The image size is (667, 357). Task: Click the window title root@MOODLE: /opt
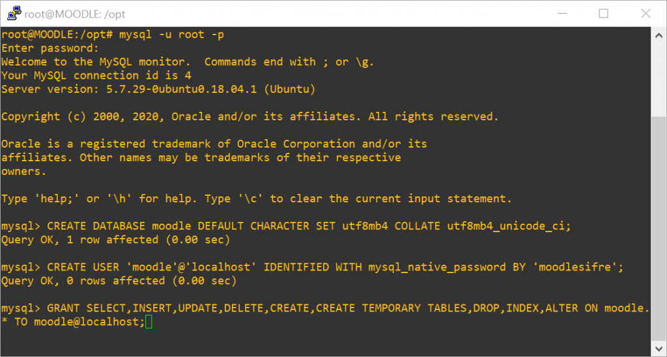coord(75,14)
